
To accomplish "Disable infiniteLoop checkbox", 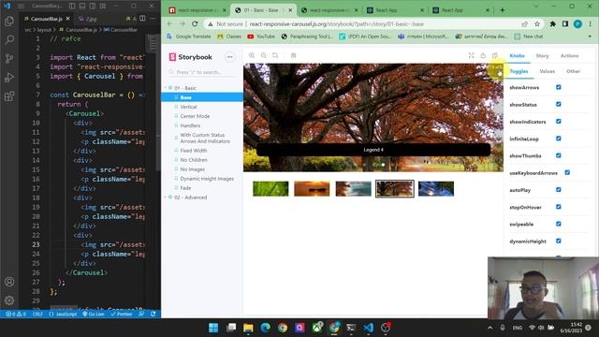I will tap(559, 139).
